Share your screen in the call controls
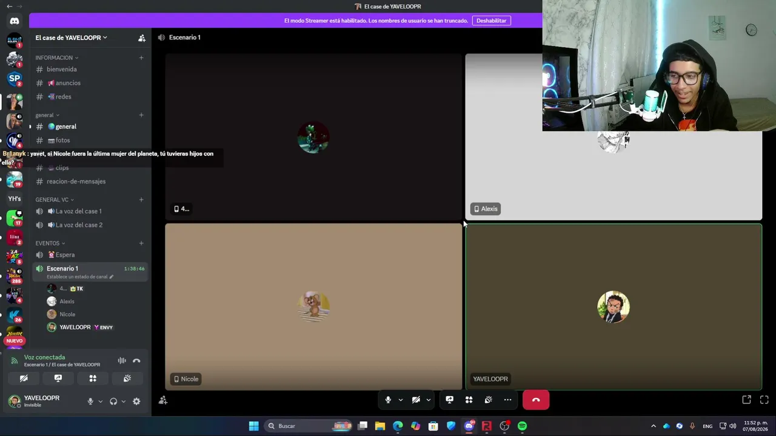 449,400
